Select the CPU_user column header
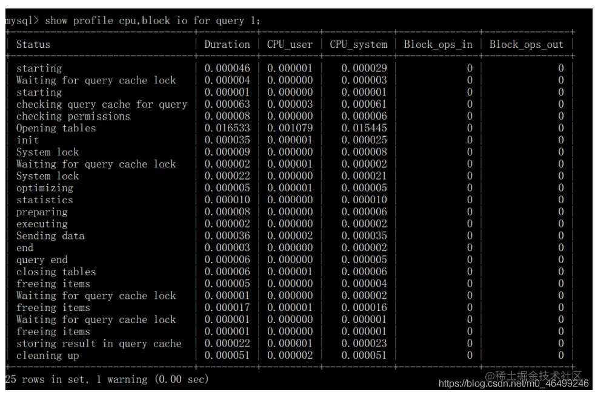The width and height of the screenshot is (595, 395). click(290, 44)
